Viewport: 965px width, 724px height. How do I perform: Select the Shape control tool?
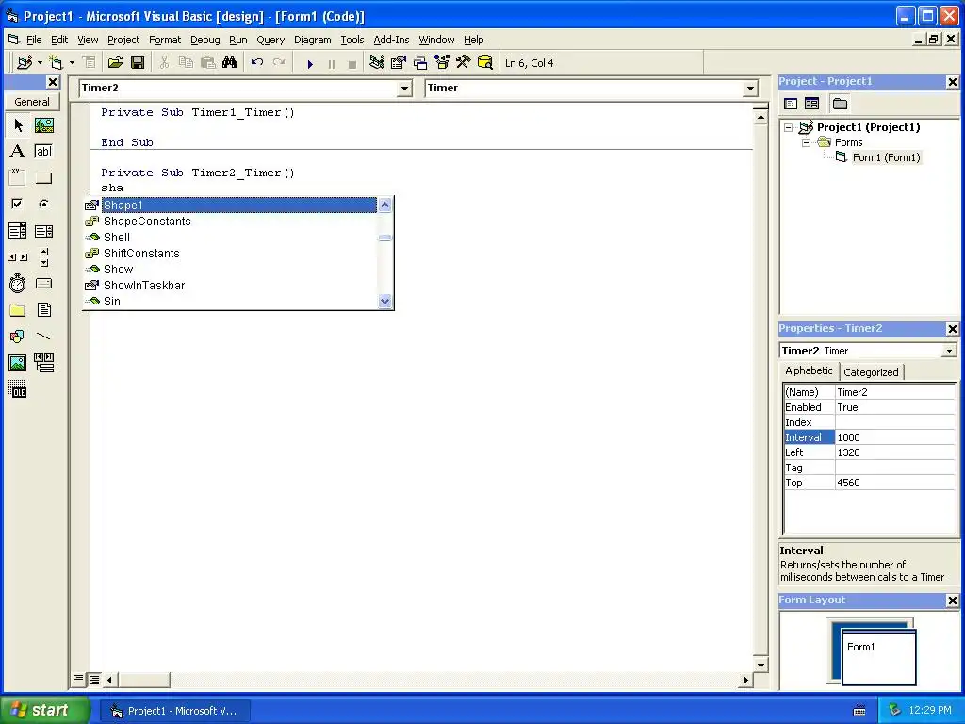[18, 337]
